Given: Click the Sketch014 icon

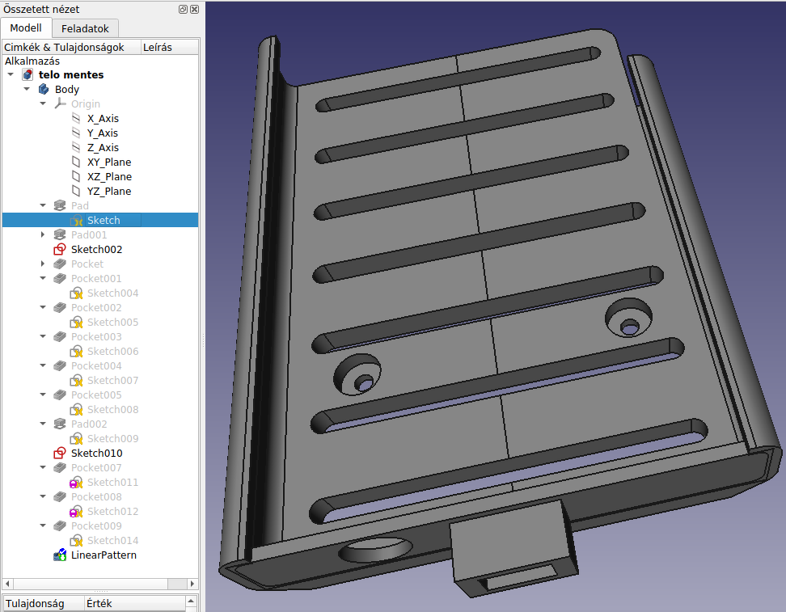Looking at the screenshot, I should pos(76,540).
